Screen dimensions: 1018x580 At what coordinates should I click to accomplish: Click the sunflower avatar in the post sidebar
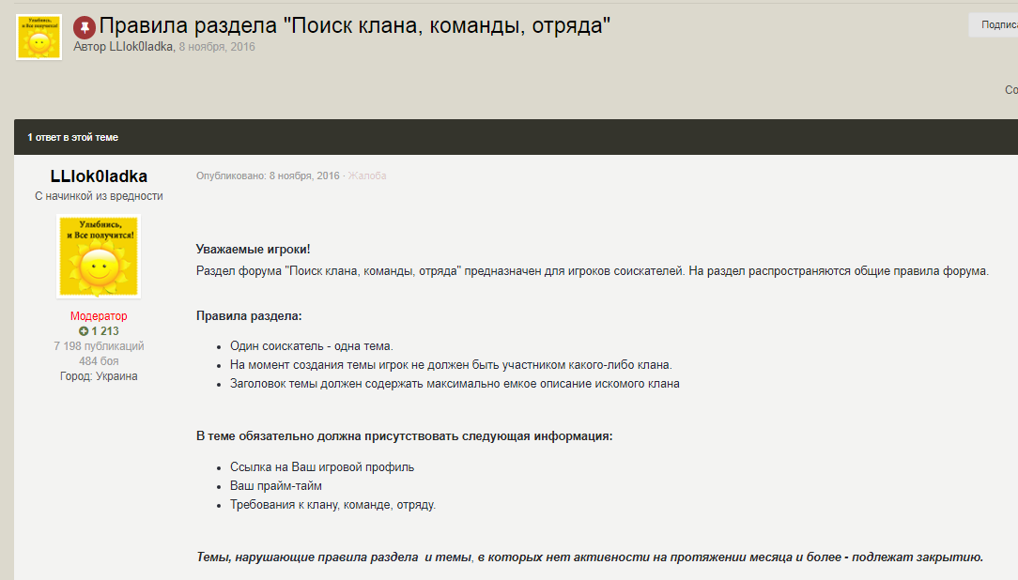click(x=99, y=256)
